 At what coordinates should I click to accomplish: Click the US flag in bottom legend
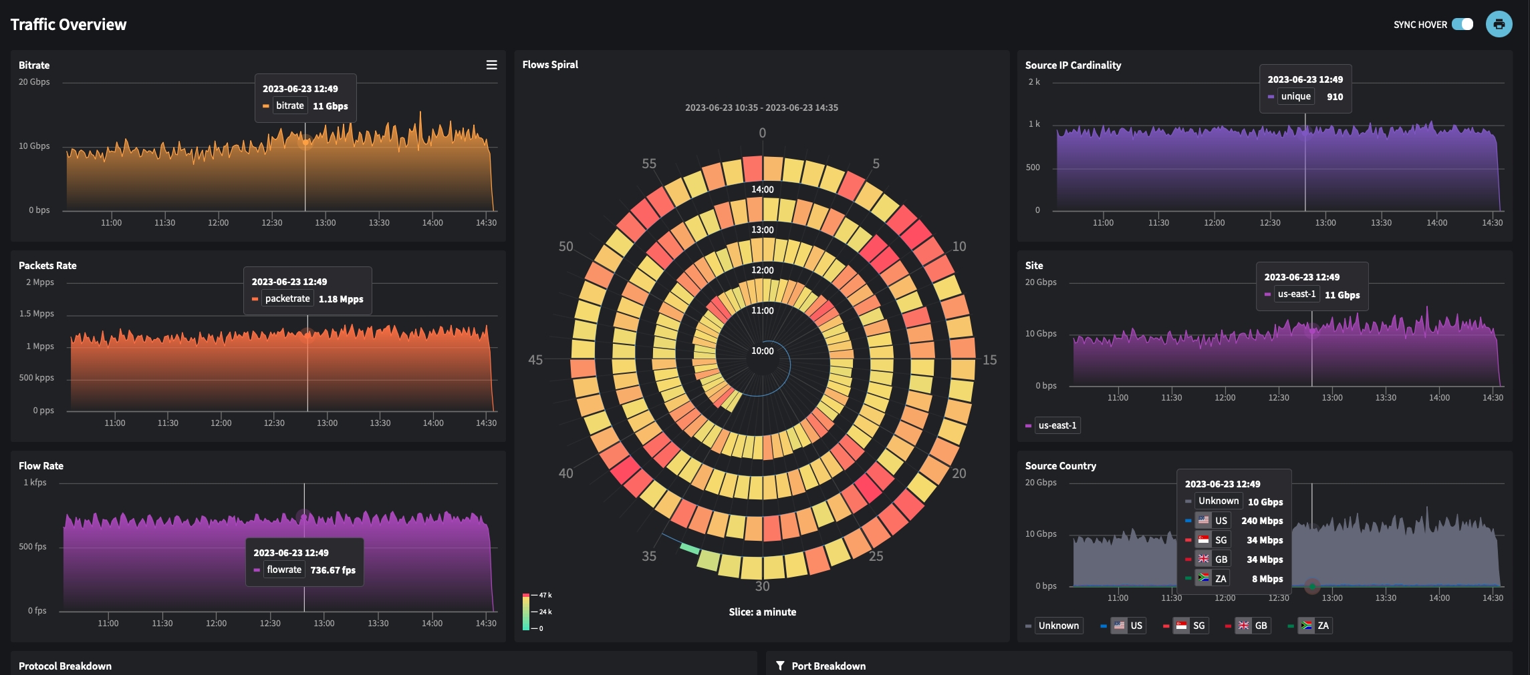1120,626
